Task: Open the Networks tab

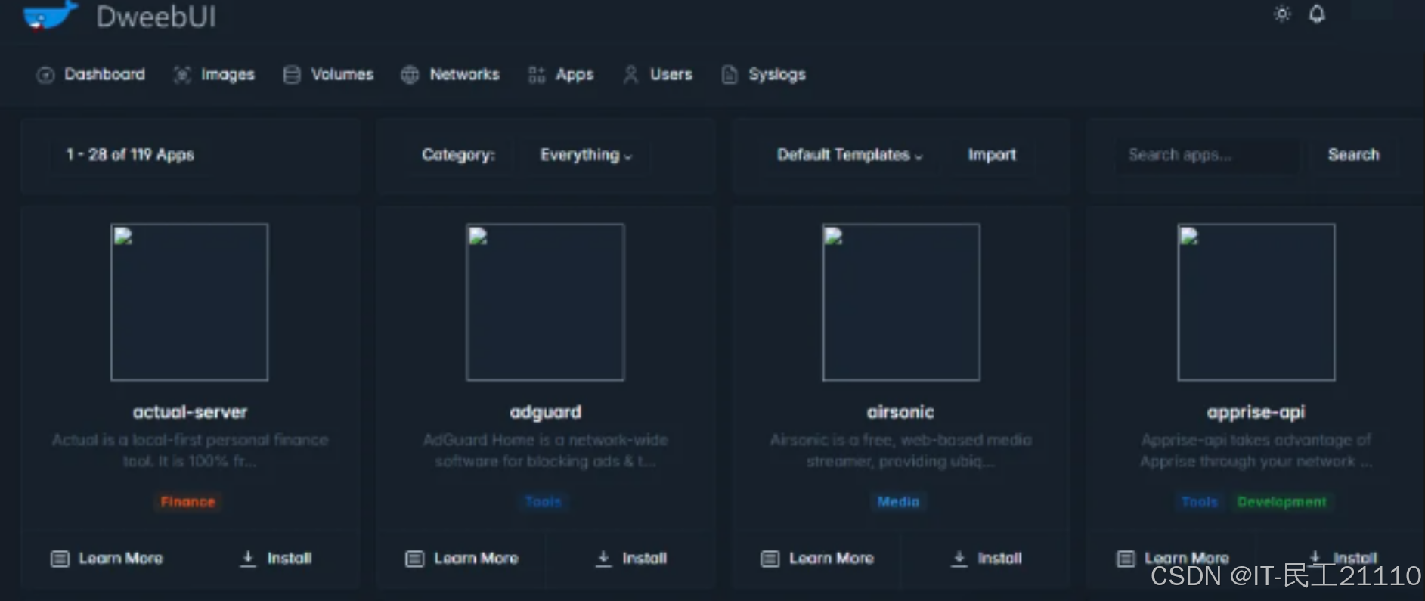Action: tap(451, 74)
